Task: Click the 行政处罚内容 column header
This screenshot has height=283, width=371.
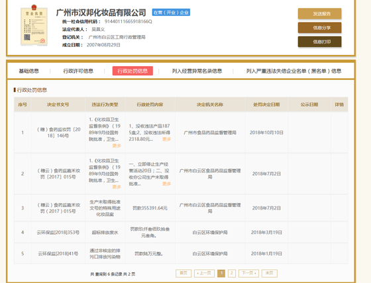Action: point(150,104)
